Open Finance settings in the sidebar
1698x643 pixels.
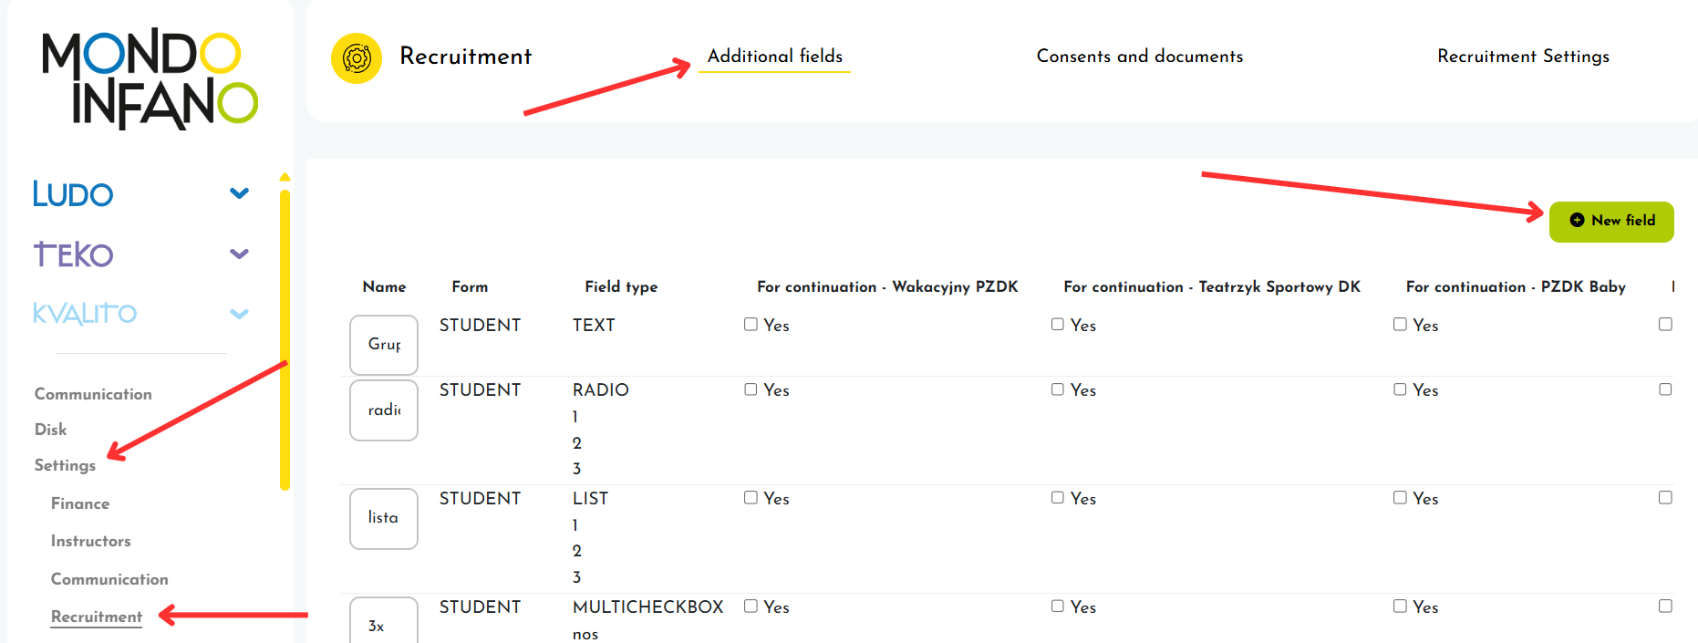click(x=80, y=503)
